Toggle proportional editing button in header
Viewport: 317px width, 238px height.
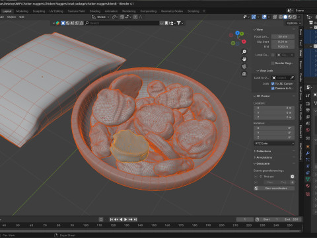(x=135, y=17)
